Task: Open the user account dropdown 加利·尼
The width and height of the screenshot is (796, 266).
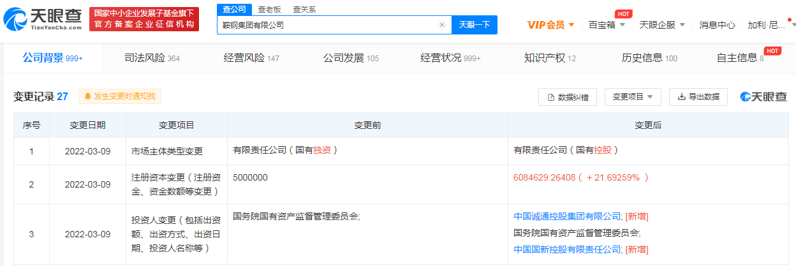Action: point(771,25)
